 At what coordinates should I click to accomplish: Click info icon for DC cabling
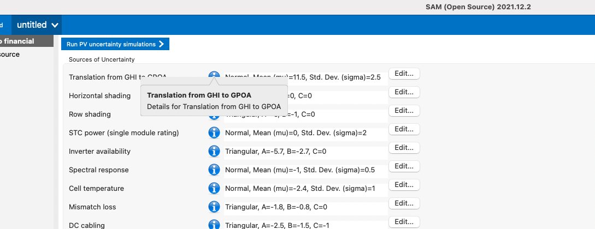point(214,225)
